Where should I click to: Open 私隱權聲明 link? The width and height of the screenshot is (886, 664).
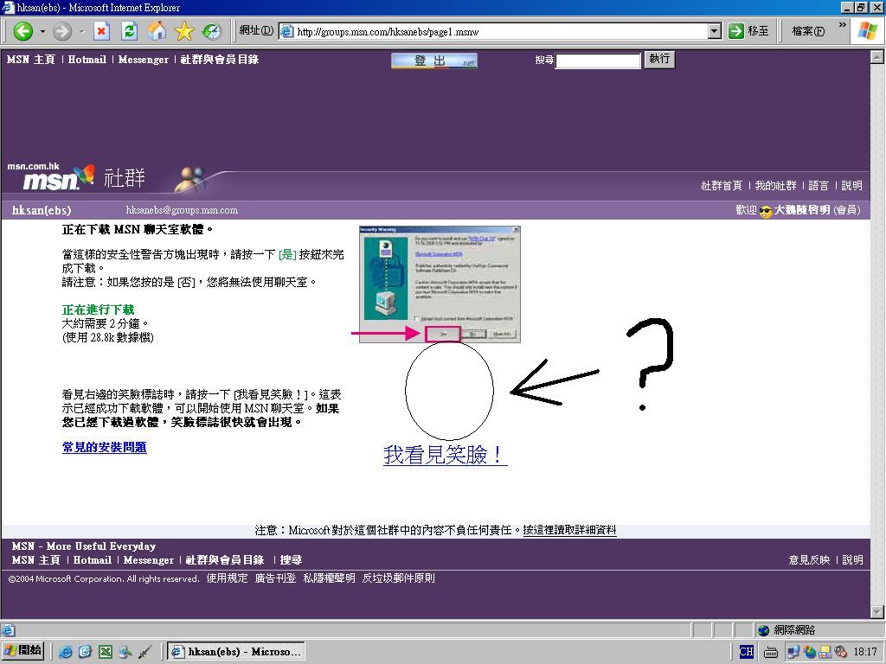pyautogui.click(x=329, y=578)
